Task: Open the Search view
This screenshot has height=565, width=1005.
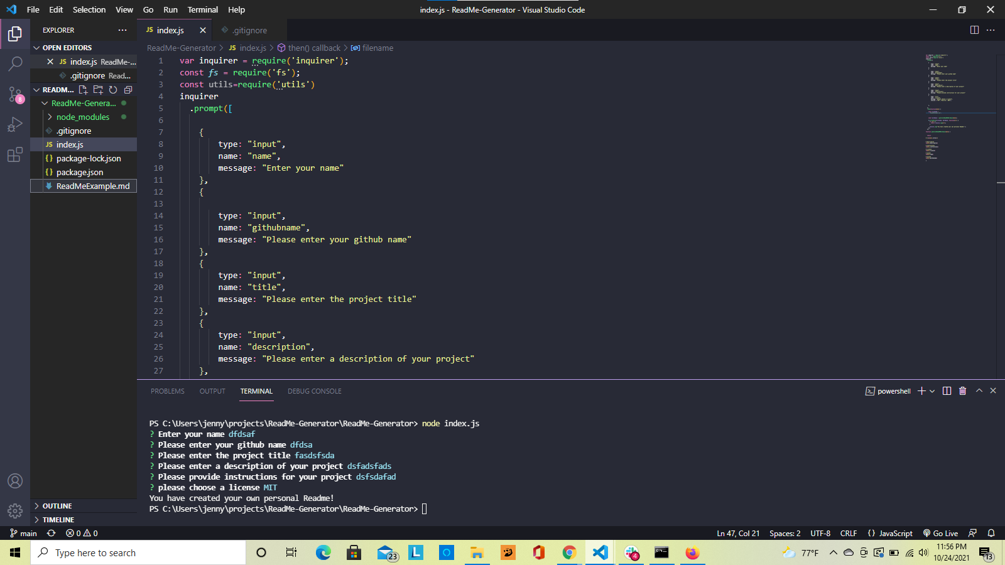Action: 15,63
